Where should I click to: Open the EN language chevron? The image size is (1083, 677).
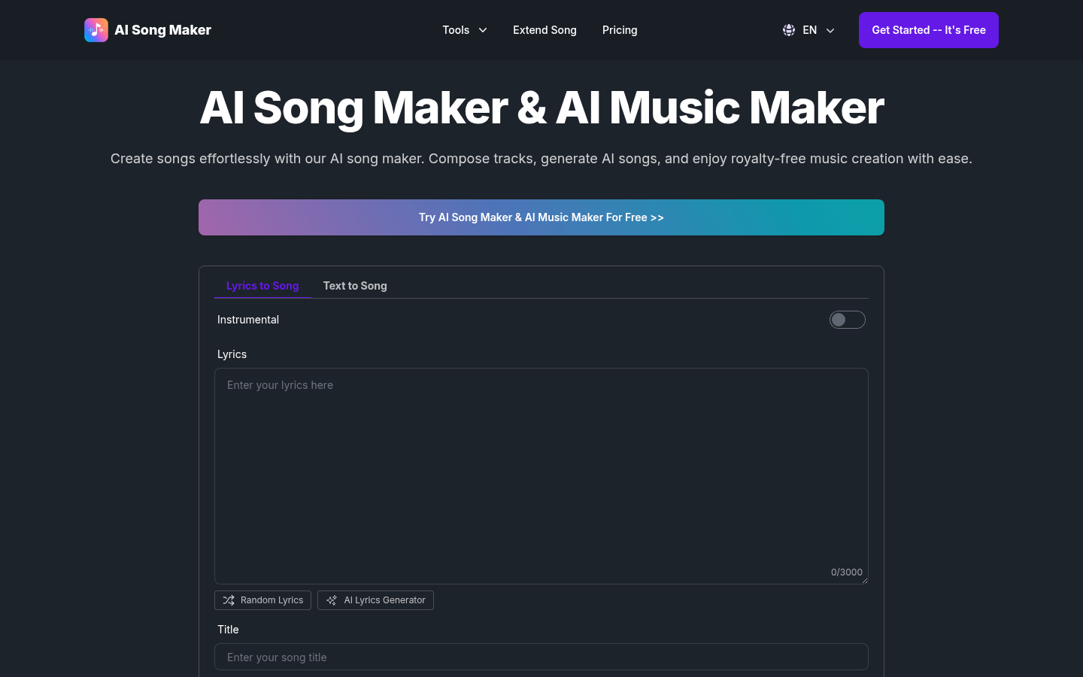tap(830, 30)
